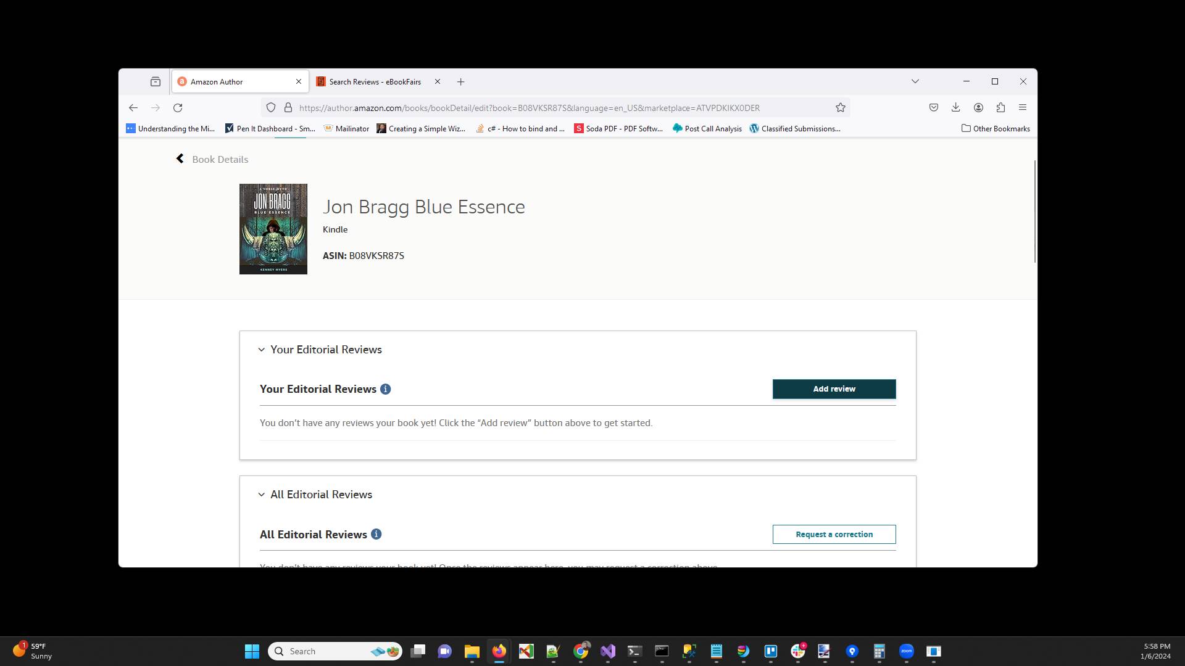Click the padlock site information icon
The width and height of the screenshot is (1185, 666).
click(x=288, y=107)
